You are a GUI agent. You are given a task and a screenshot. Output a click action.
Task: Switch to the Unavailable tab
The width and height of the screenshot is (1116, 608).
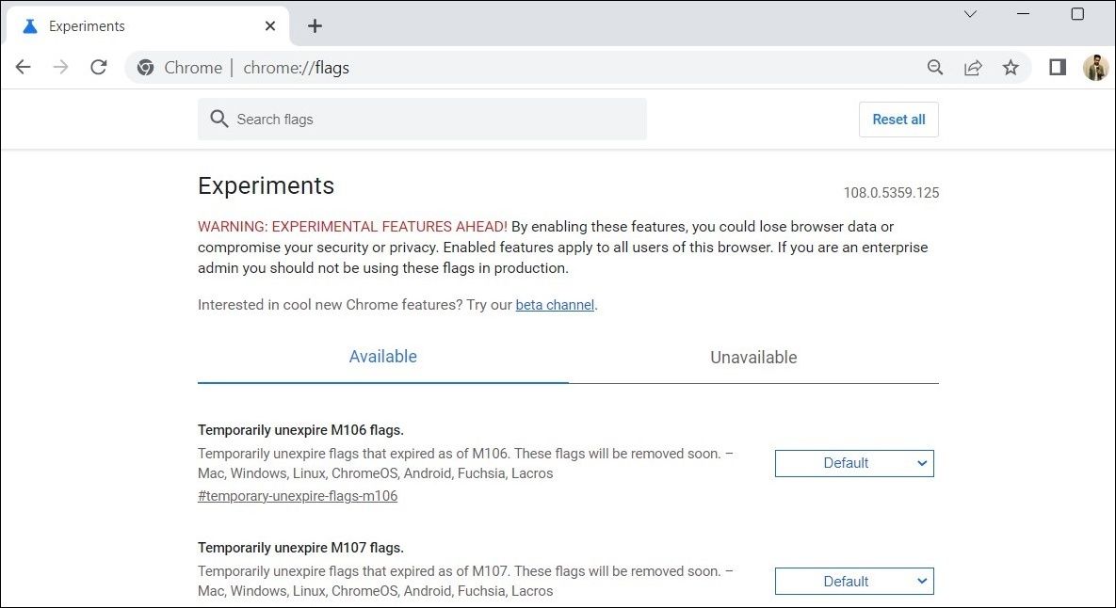[x=753, y=358]
